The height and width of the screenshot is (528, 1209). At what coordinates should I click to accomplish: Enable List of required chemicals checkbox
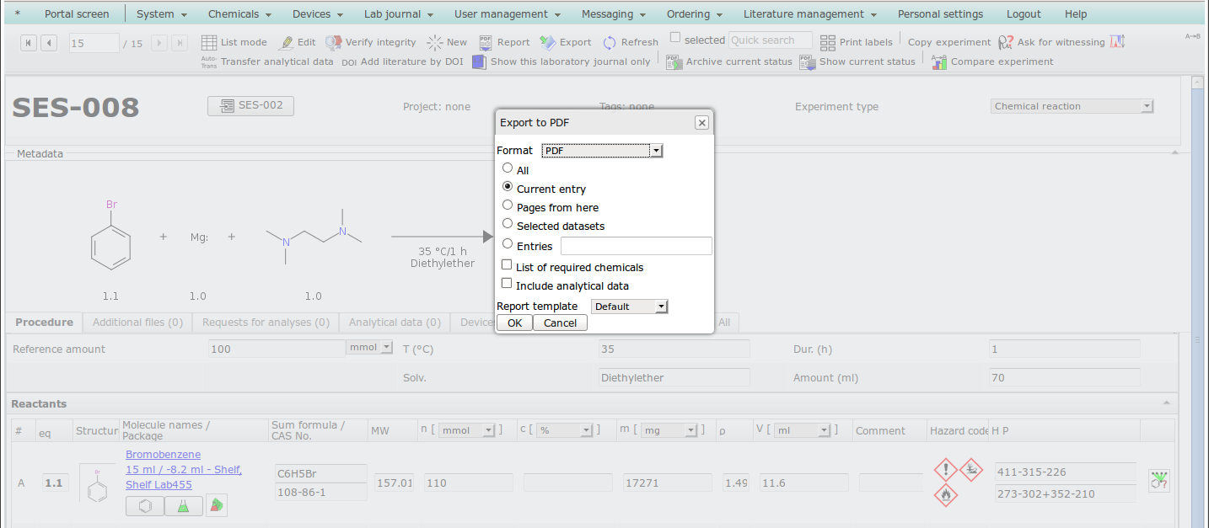507,265
